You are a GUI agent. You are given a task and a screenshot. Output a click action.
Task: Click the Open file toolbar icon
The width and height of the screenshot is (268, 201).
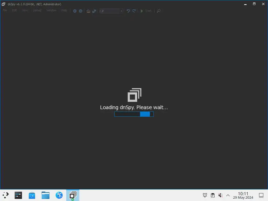click(x=88, y=11)
